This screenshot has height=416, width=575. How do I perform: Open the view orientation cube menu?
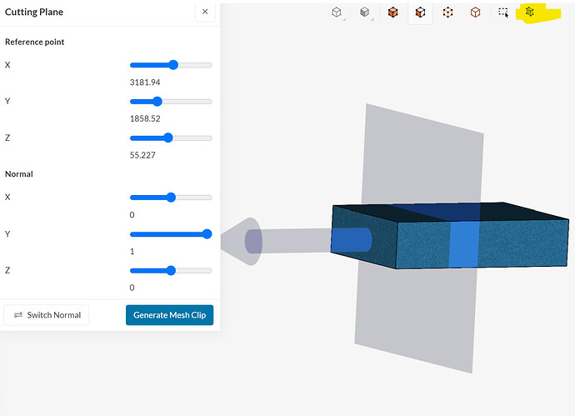point(337,13)
